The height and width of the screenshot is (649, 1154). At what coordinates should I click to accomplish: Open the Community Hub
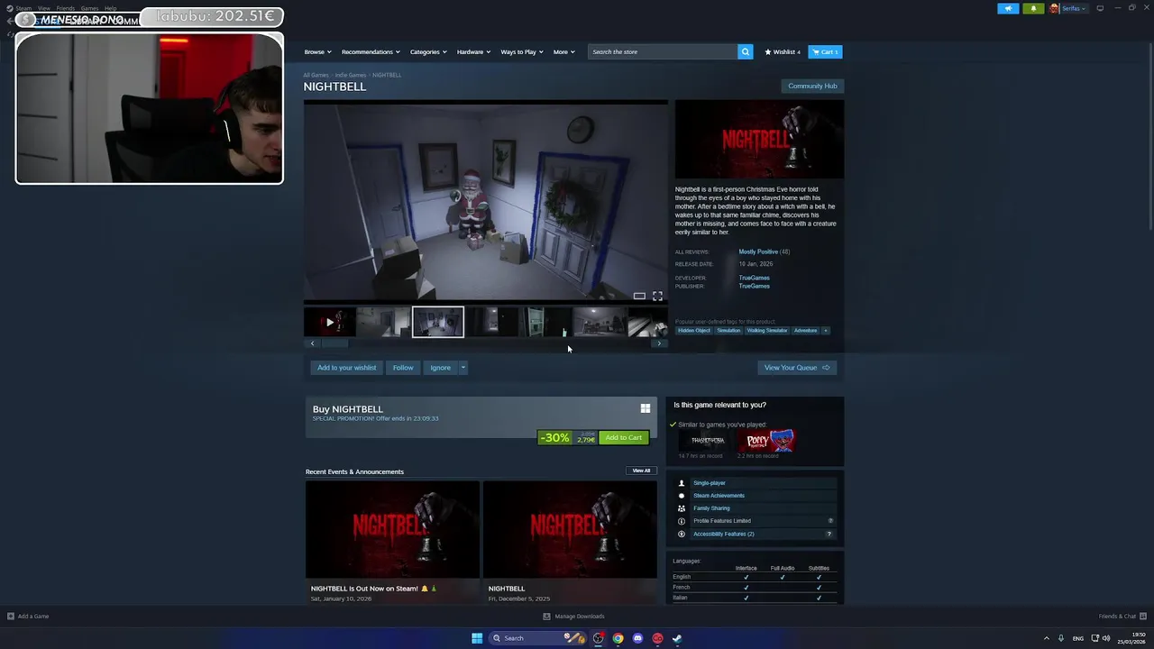pyautogui.click(x=812, y=86)
